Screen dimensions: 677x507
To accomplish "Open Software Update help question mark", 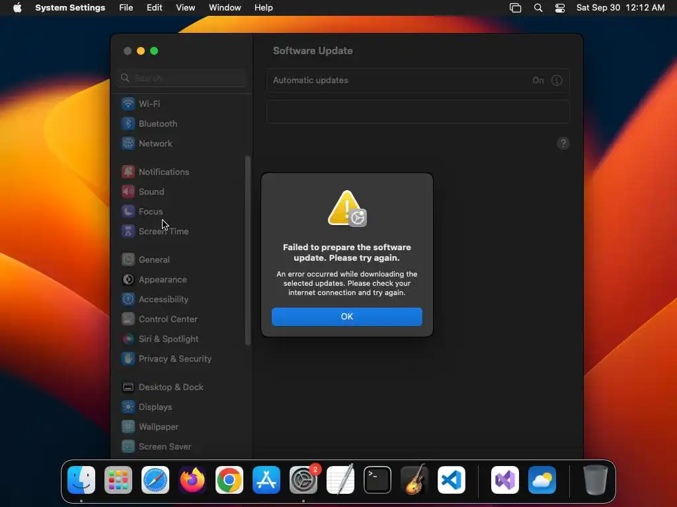I will pyautogui.click(x=563, y=143).
